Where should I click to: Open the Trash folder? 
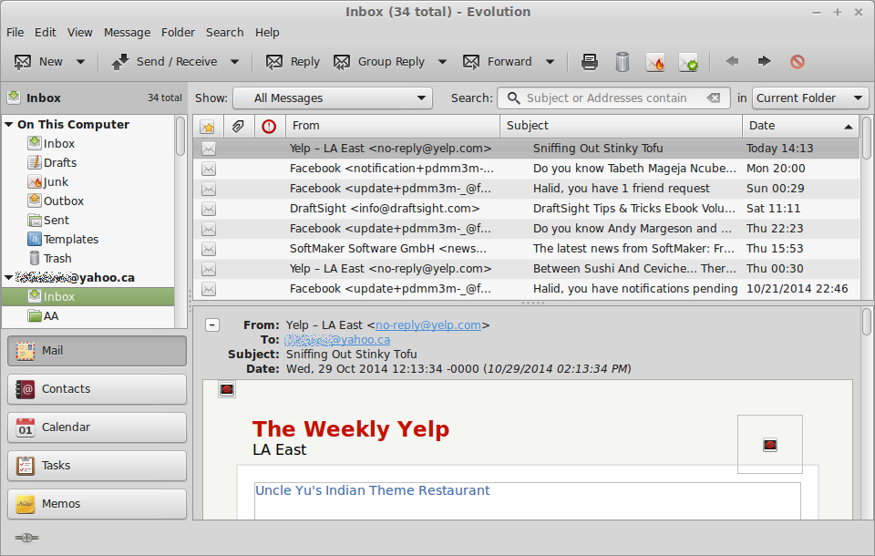[x=50, y=259]
